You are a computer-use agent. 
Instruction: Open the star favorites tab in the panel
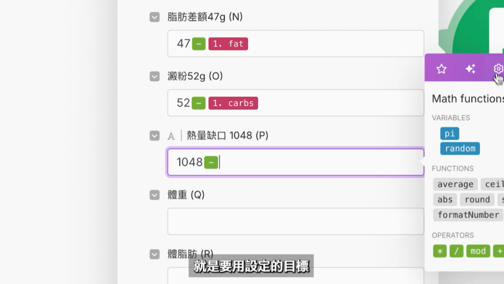tap(441, 69)
